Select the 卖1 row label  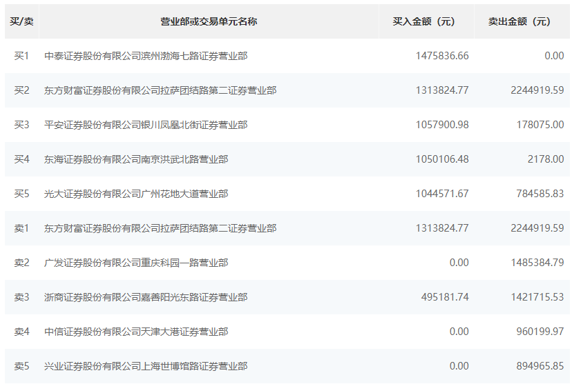pyautogui.click(x=21, y=228)
